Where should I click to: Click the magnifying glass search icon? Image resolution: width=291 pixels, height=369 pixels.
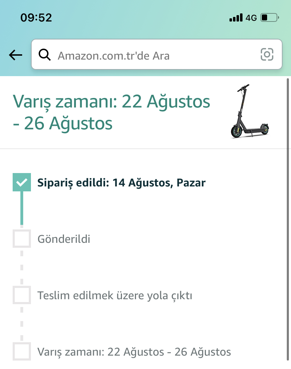(45, 55)
